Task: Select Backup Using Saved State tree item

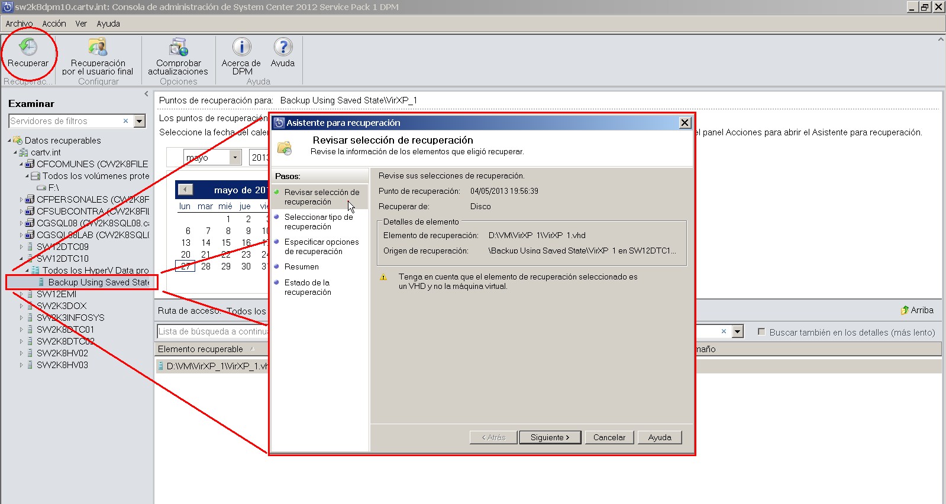Action: (98, 282)
